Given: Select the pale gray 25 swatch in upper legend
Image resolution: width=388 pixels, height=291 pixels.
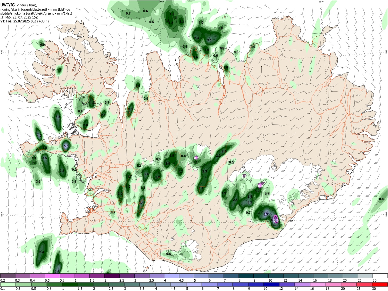Looking at the screenshot, I should [x=366, y=276].
